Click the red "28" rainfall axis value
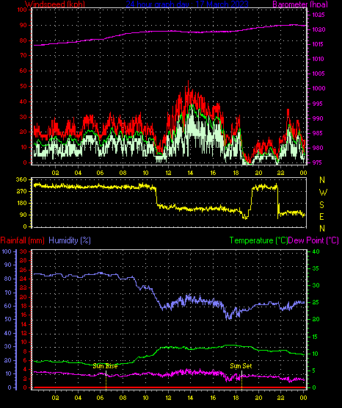342x408 pixels. point(23,260)
